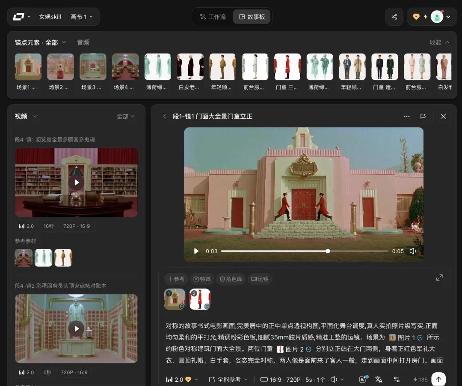462x386 pixels.
Task: Open the 视频 type dropdown
Action: pyautogui.click(x=26, y=116)
